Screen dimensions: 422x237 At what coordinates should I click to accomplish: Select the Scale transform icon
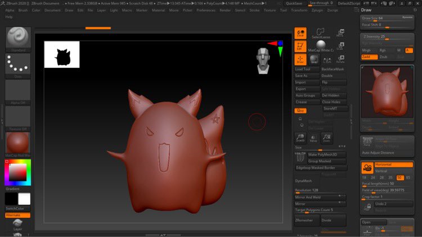340,46
